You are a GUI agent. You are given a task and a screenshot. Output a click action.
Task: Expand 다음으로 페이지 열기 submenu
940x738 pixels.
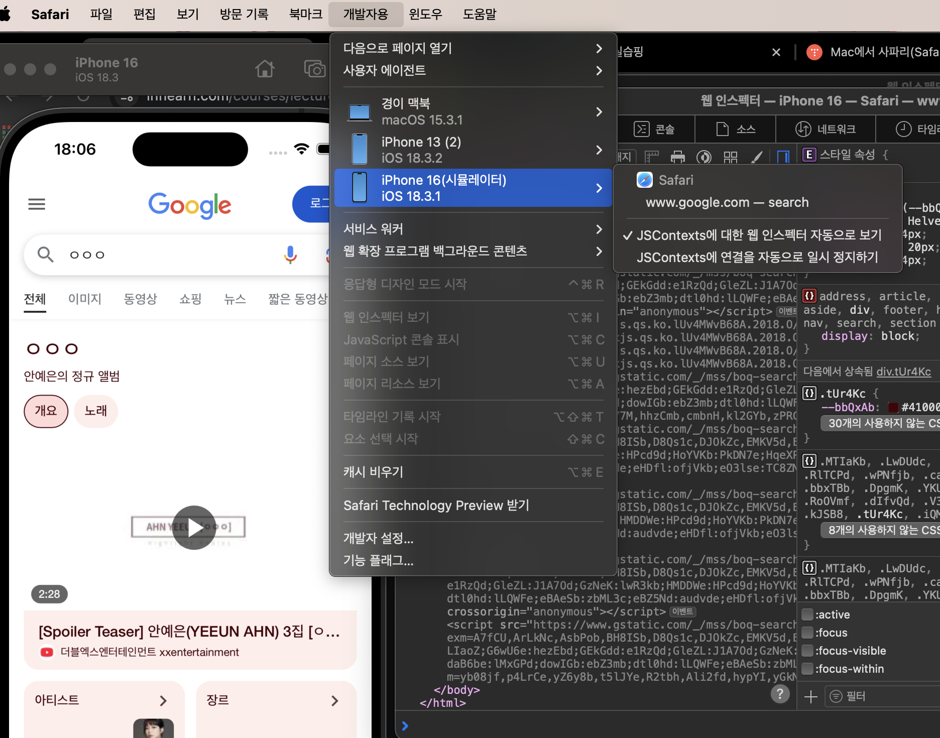pyautogui.click(x=599, y=48)
